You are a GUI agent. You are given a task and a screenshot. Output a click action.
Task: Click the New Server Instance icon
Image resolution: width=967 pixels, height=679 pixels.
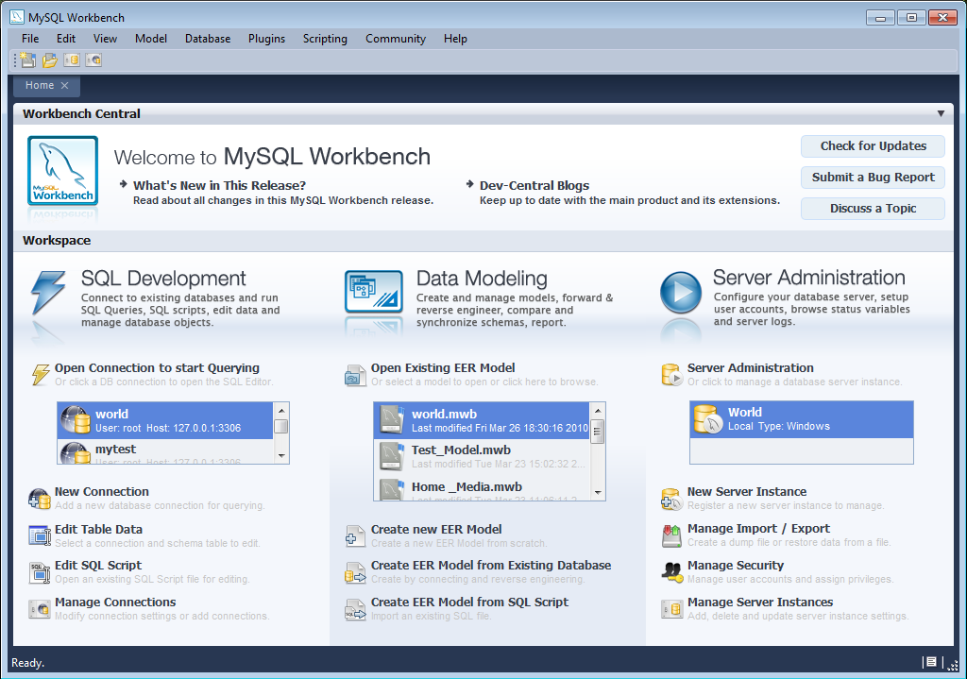pos(671,499)
